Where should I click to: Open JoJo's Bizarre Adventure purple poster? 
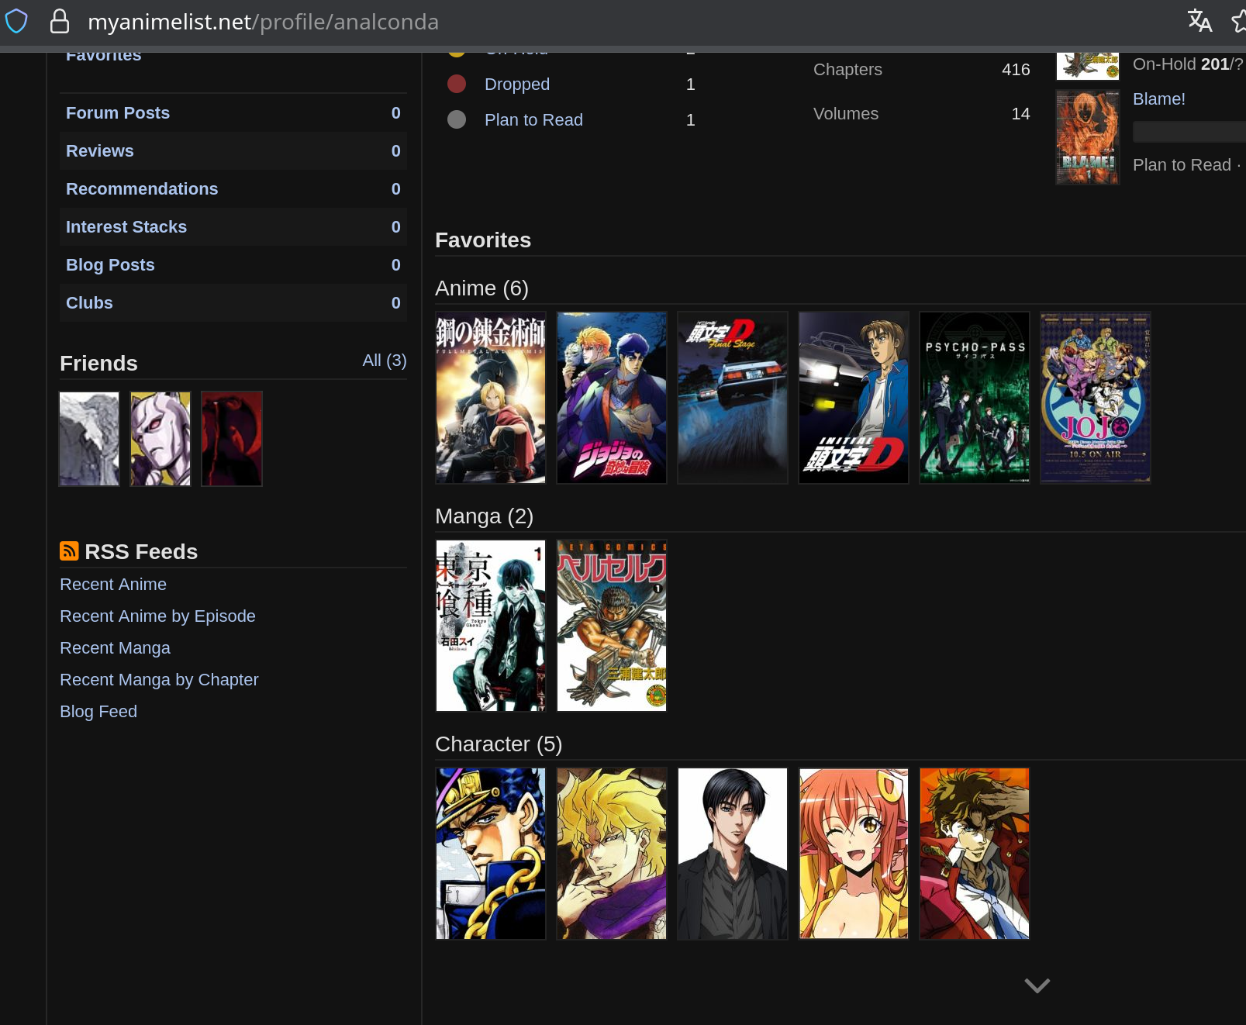[x=612, y=398]
